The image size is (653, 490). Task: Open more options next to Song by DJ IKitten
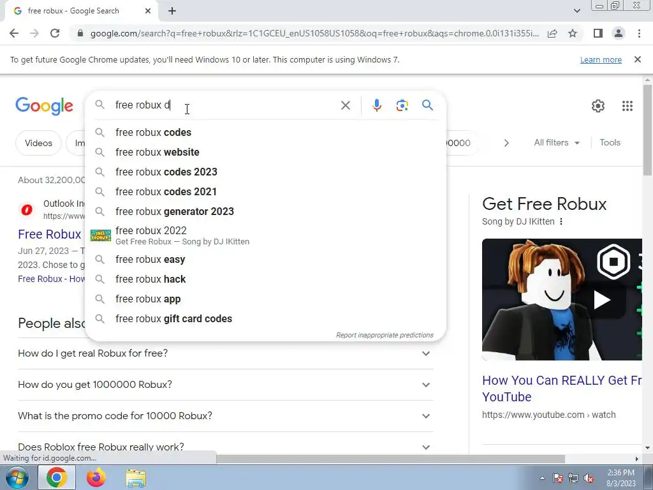click(561, 221)
